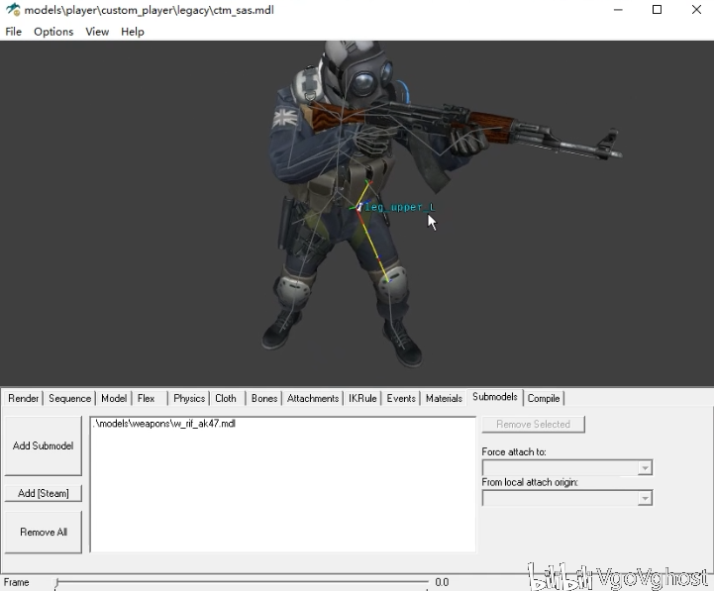
Task: Switch to the Attachments tab
Action: 313,398
